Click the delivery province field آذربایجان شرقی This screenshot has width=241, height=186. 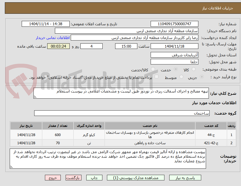[x=174, y=55]
